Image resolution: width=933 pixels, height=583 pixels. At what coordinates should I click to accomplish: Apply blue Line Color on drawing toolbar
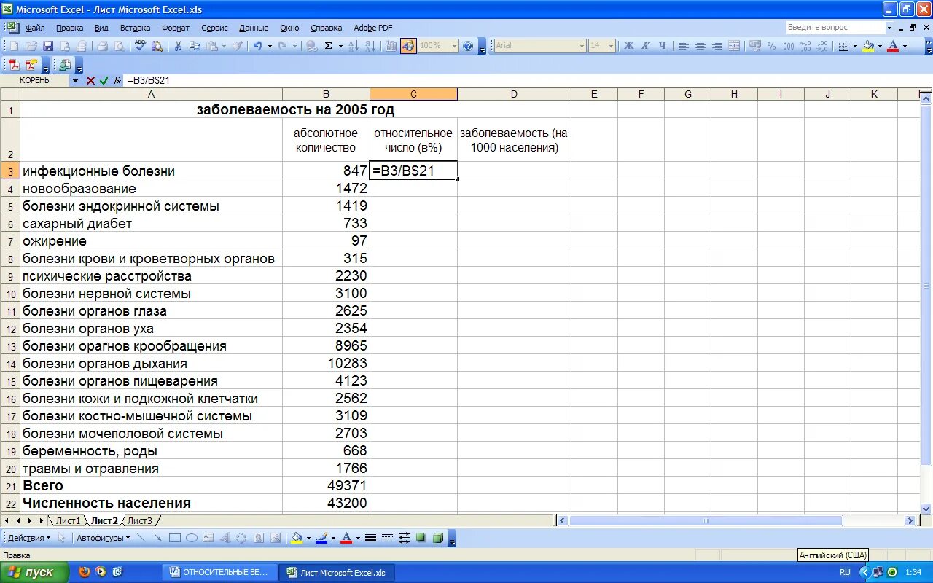321,538
